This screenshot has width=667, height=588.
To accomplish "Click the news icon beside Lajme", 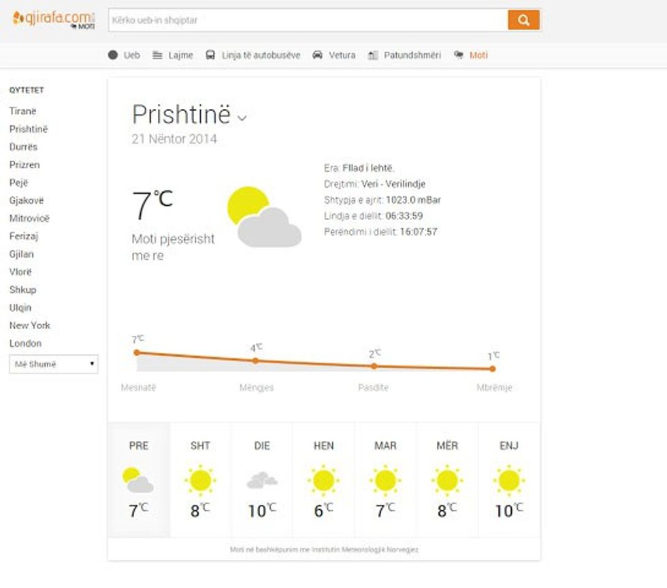I will [157, 55].
